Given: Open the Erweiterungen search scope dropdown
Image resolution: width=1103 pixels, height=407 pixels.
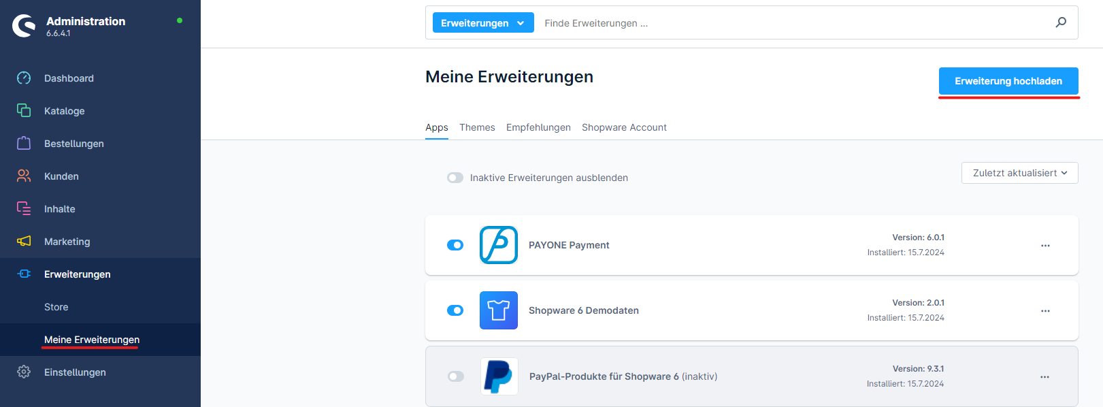Looking at the screenshot, I should point(483,22).
